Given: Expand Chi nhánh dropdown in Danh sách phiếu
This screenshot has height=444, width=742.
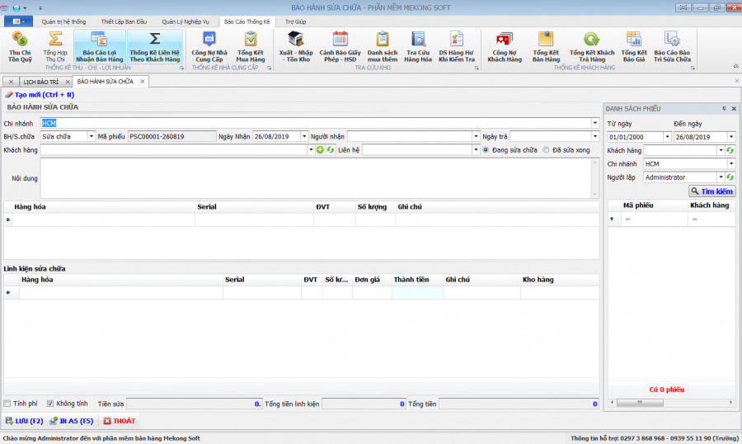Looking at the screenshot, I should click(x=731, y=164).
